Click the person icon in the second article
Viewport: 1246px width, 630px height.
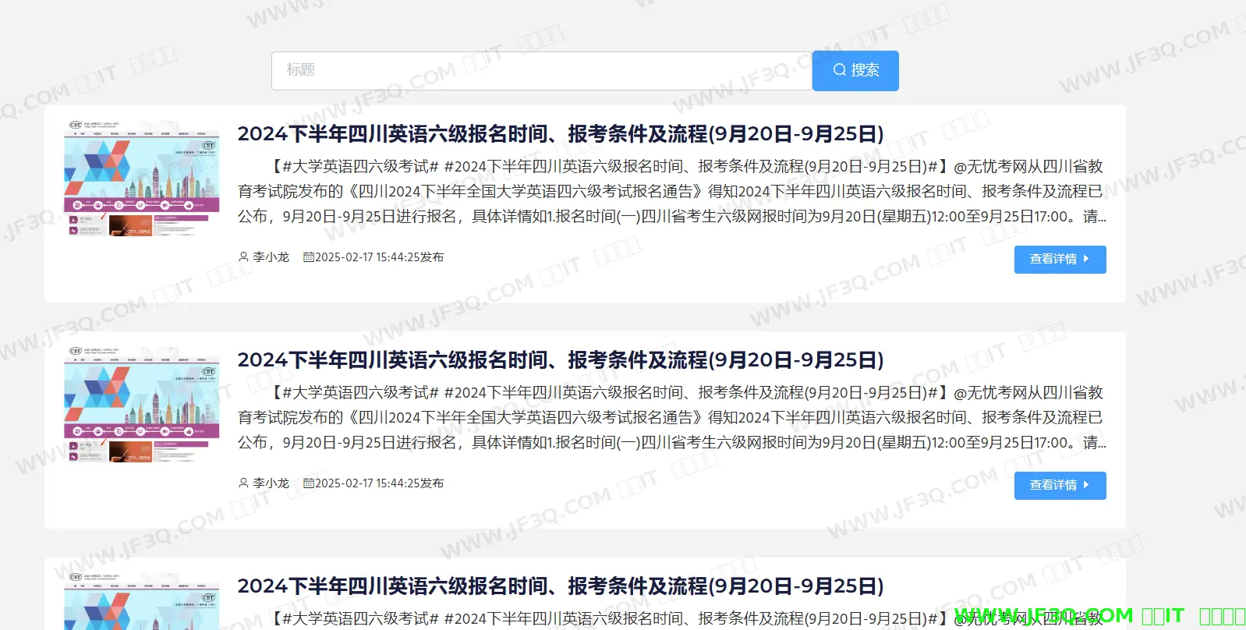(x=243, y=483)
